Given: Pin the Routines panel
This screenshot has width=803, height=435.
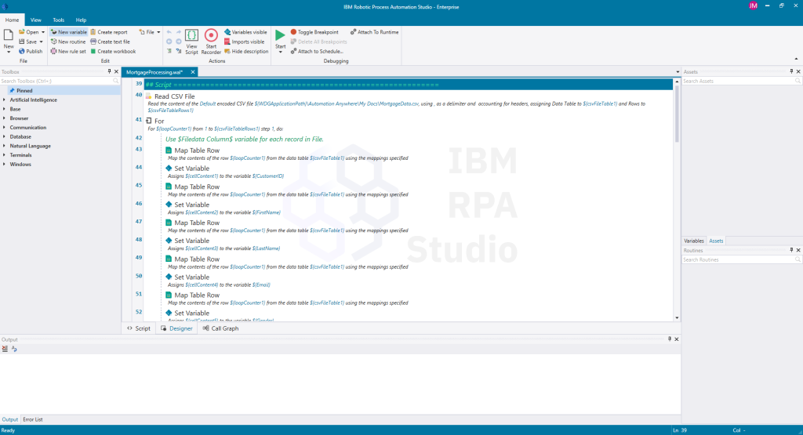Looking at the screenshot, I should point(791,250).
